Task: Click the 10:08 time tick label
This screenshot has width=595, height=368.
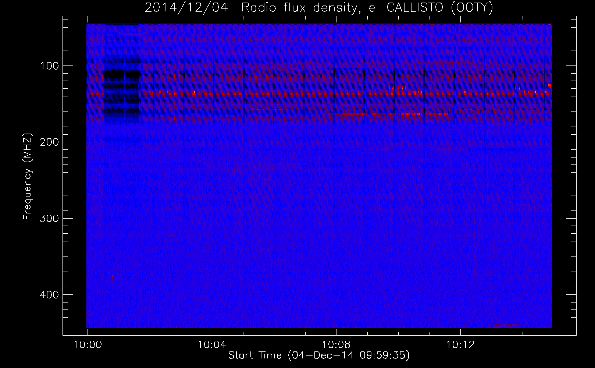Action: coord(336,345)
